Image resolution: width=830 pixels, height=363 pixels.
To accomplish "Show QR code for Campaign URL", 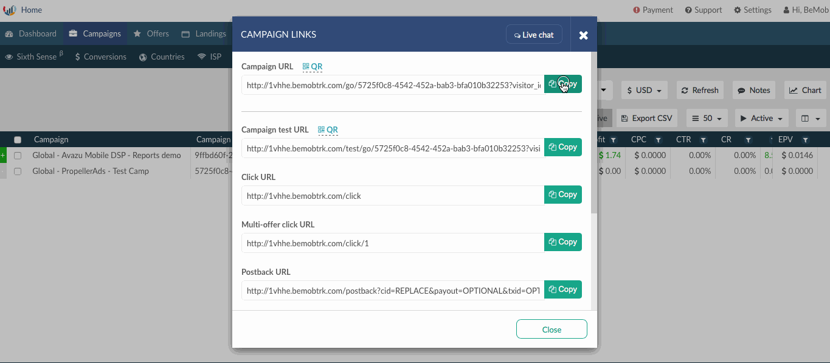I will [313, 67].
